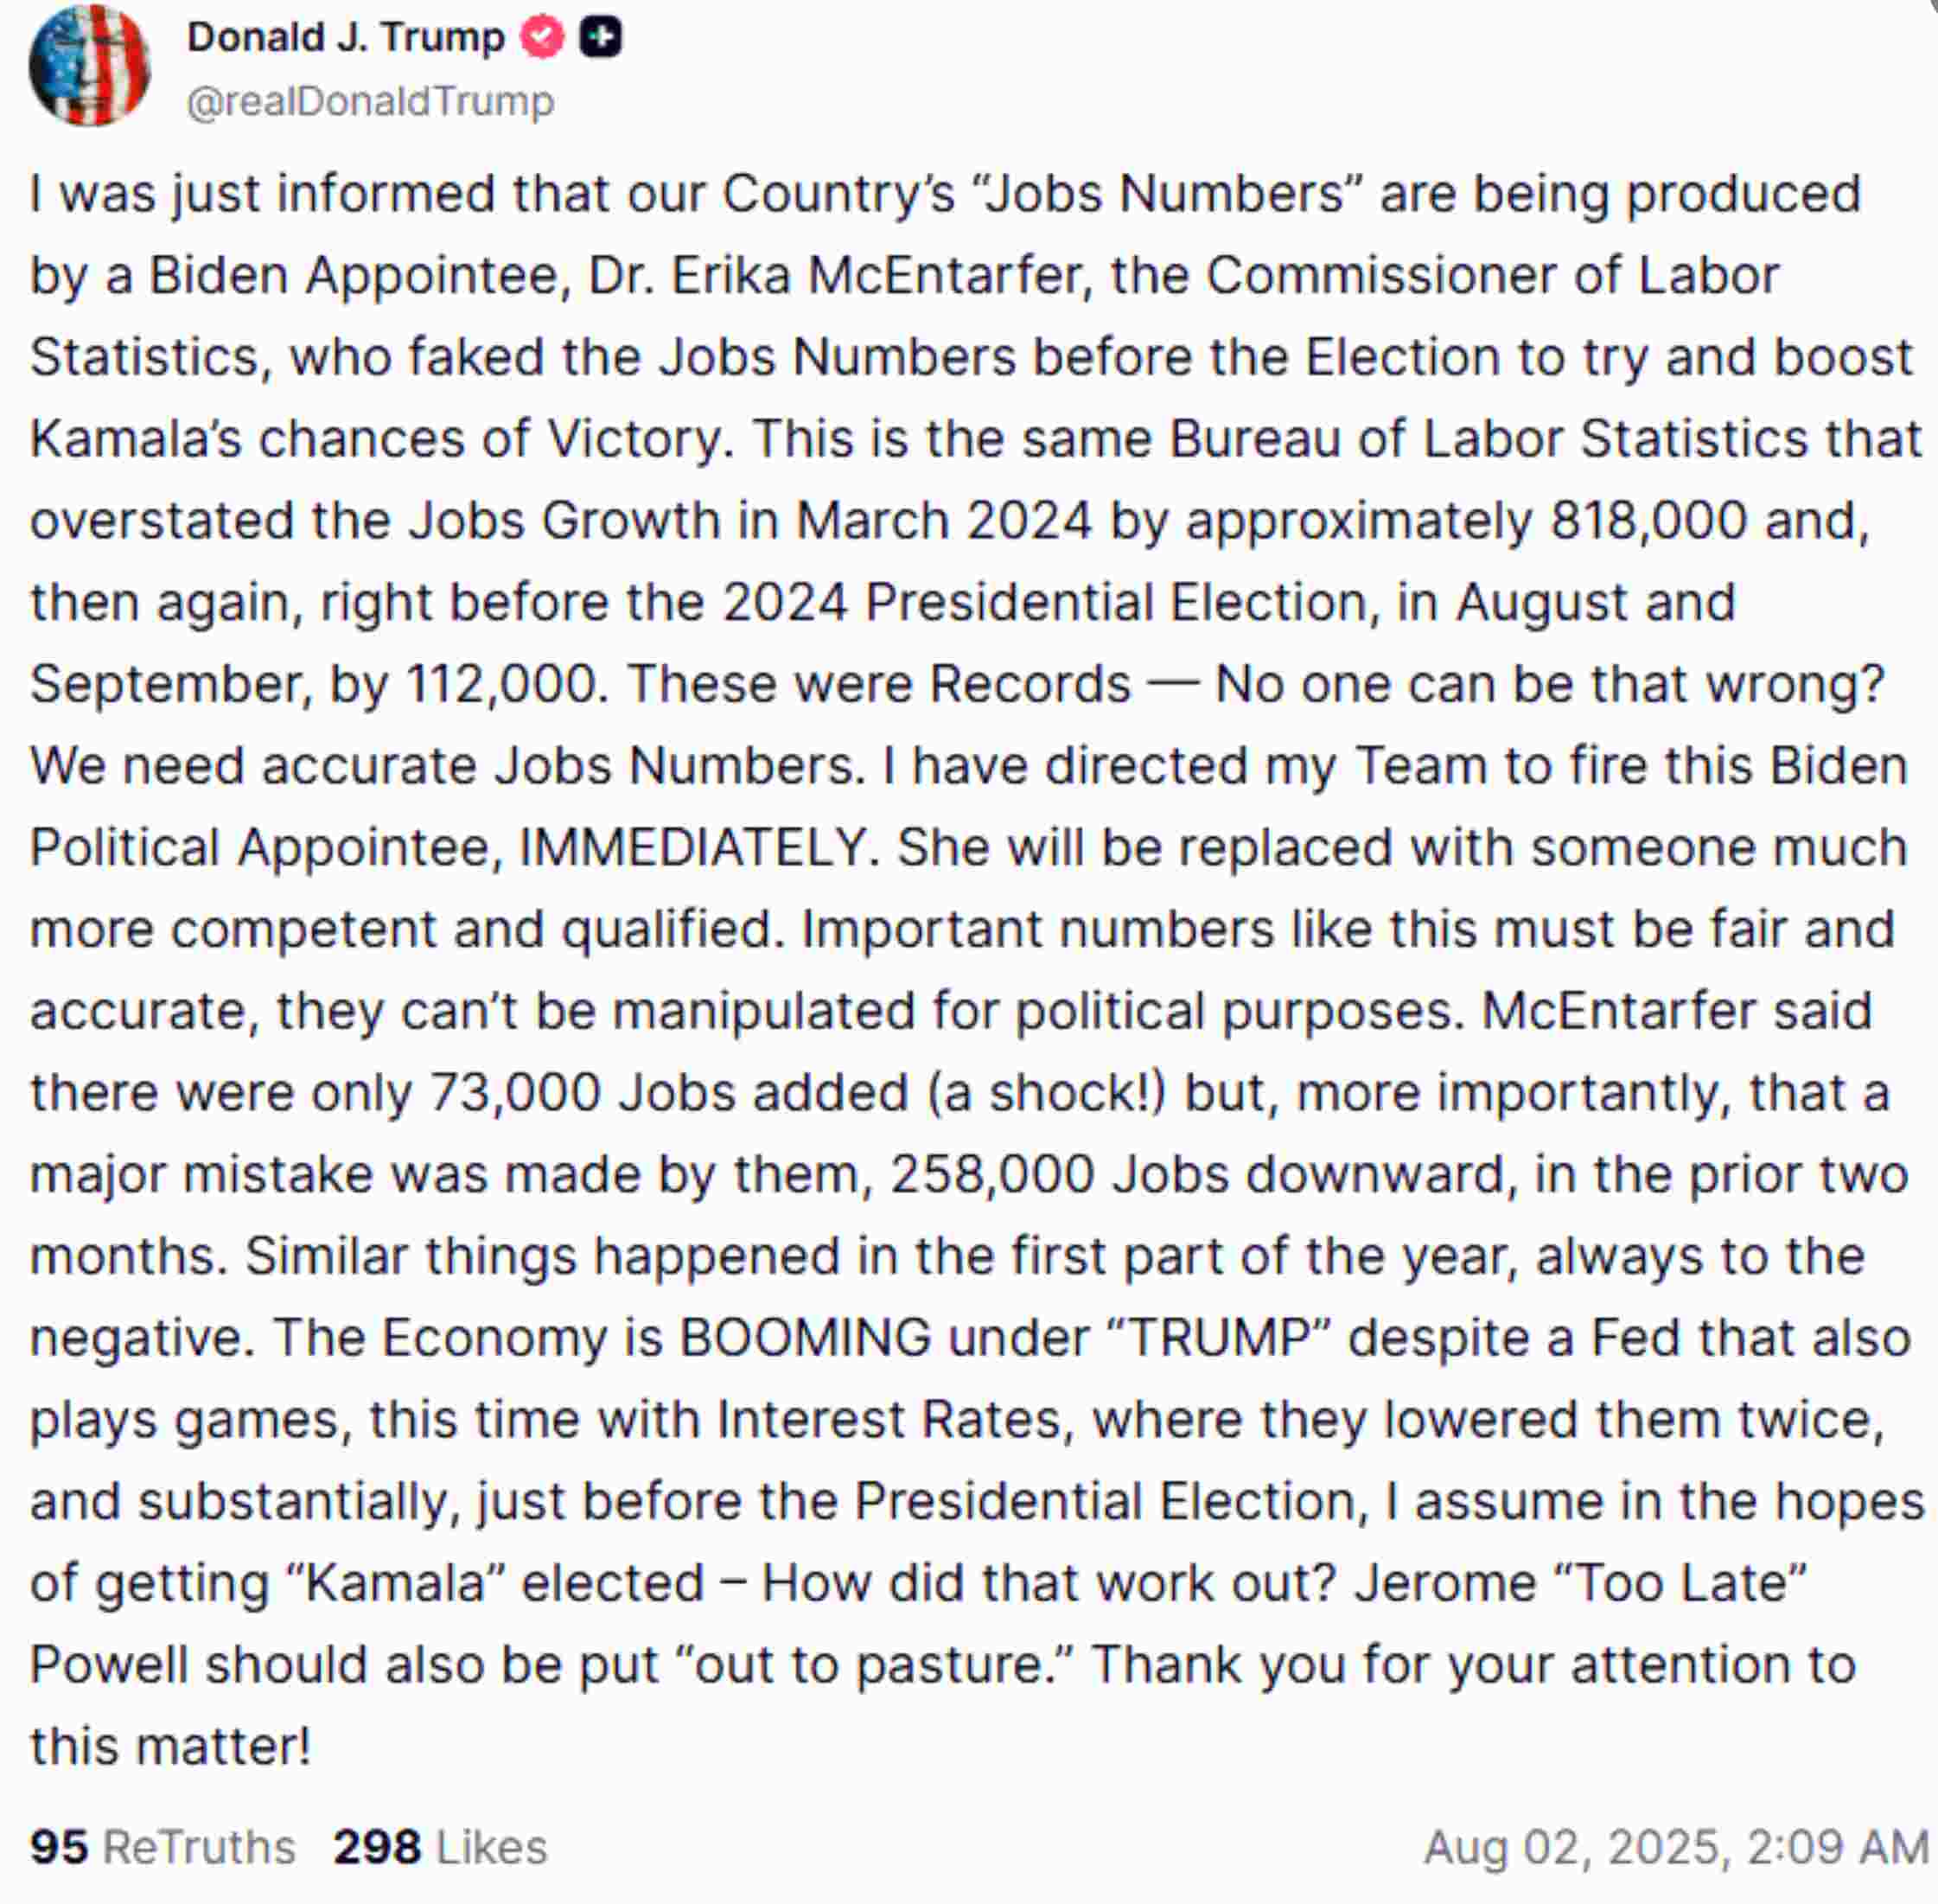
Task: Click the closing words "this matter!"
Action: pos(170,1747)
